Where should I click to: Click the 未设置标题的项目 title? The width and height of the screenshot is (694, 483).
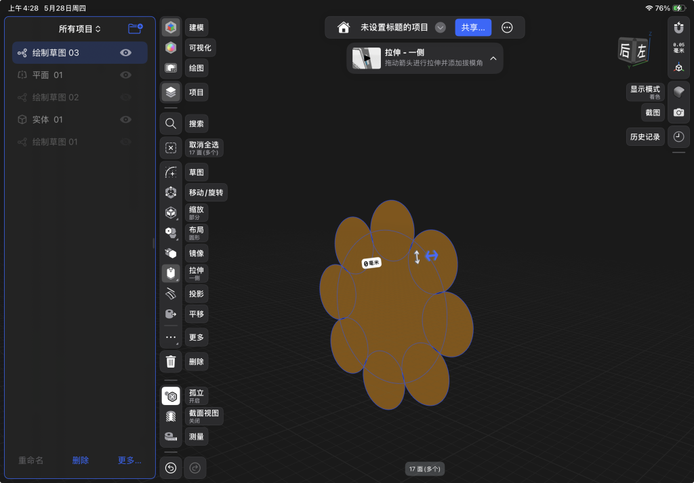394,27
